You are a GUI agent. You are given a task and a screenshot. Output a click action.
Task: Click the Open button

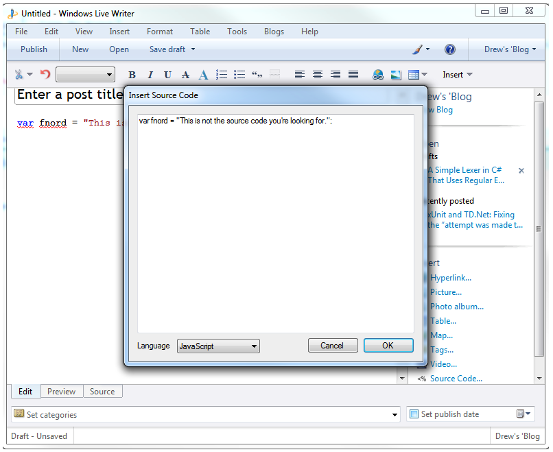tap(119, 49)
